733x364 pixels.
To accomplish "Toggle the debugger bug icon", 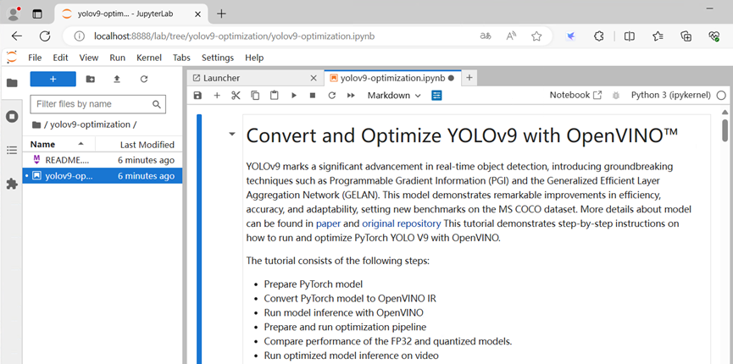I will tap(616, 96).
